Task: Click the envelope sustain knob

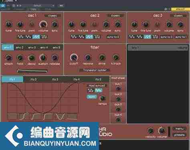Action: (x=43, y=58)
